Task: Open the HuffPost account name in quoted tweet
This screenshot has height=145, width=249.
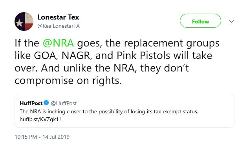Action: click(x=31, y=103)
